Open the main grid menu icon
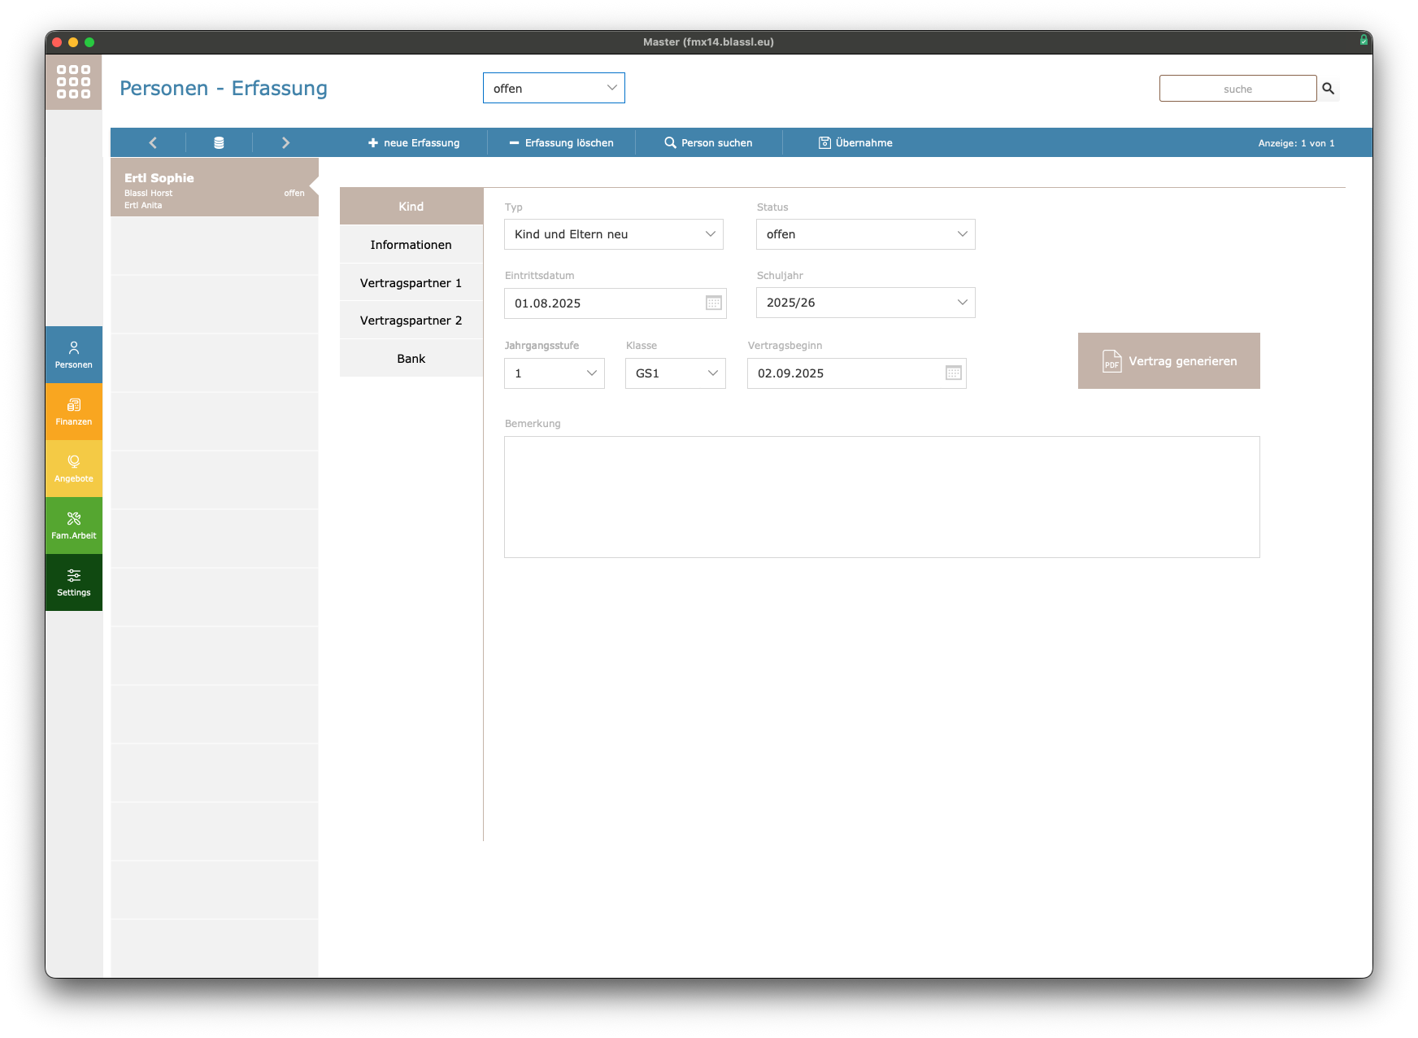The height and width of the screenshot is (1038, 1418). click(73, 82)
